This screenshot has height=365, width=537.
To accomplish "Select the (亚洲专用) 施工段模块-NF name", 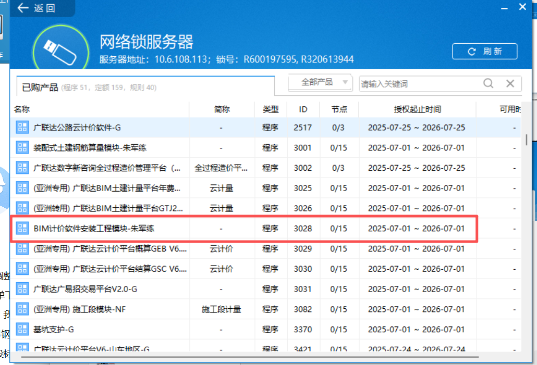I will click(x=79, y=309).
